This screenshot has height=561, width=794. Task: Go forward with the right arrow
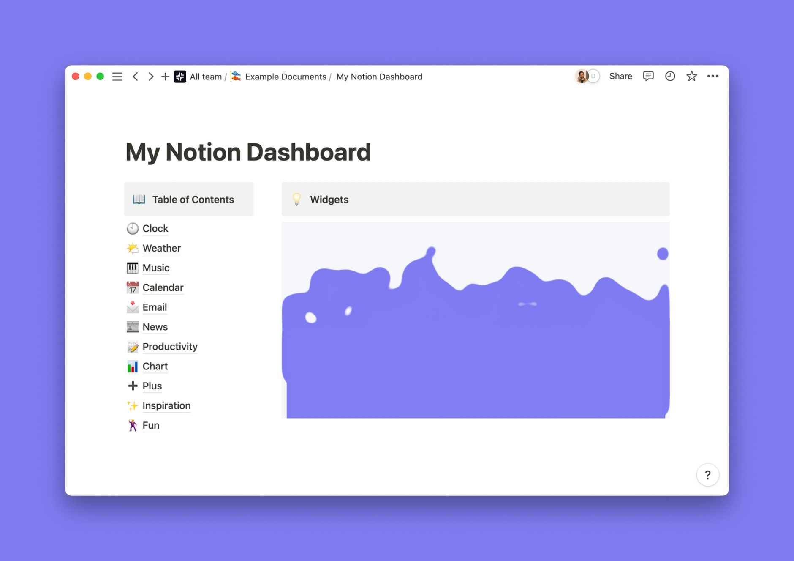pyautogui.click(x=151, y=77)
